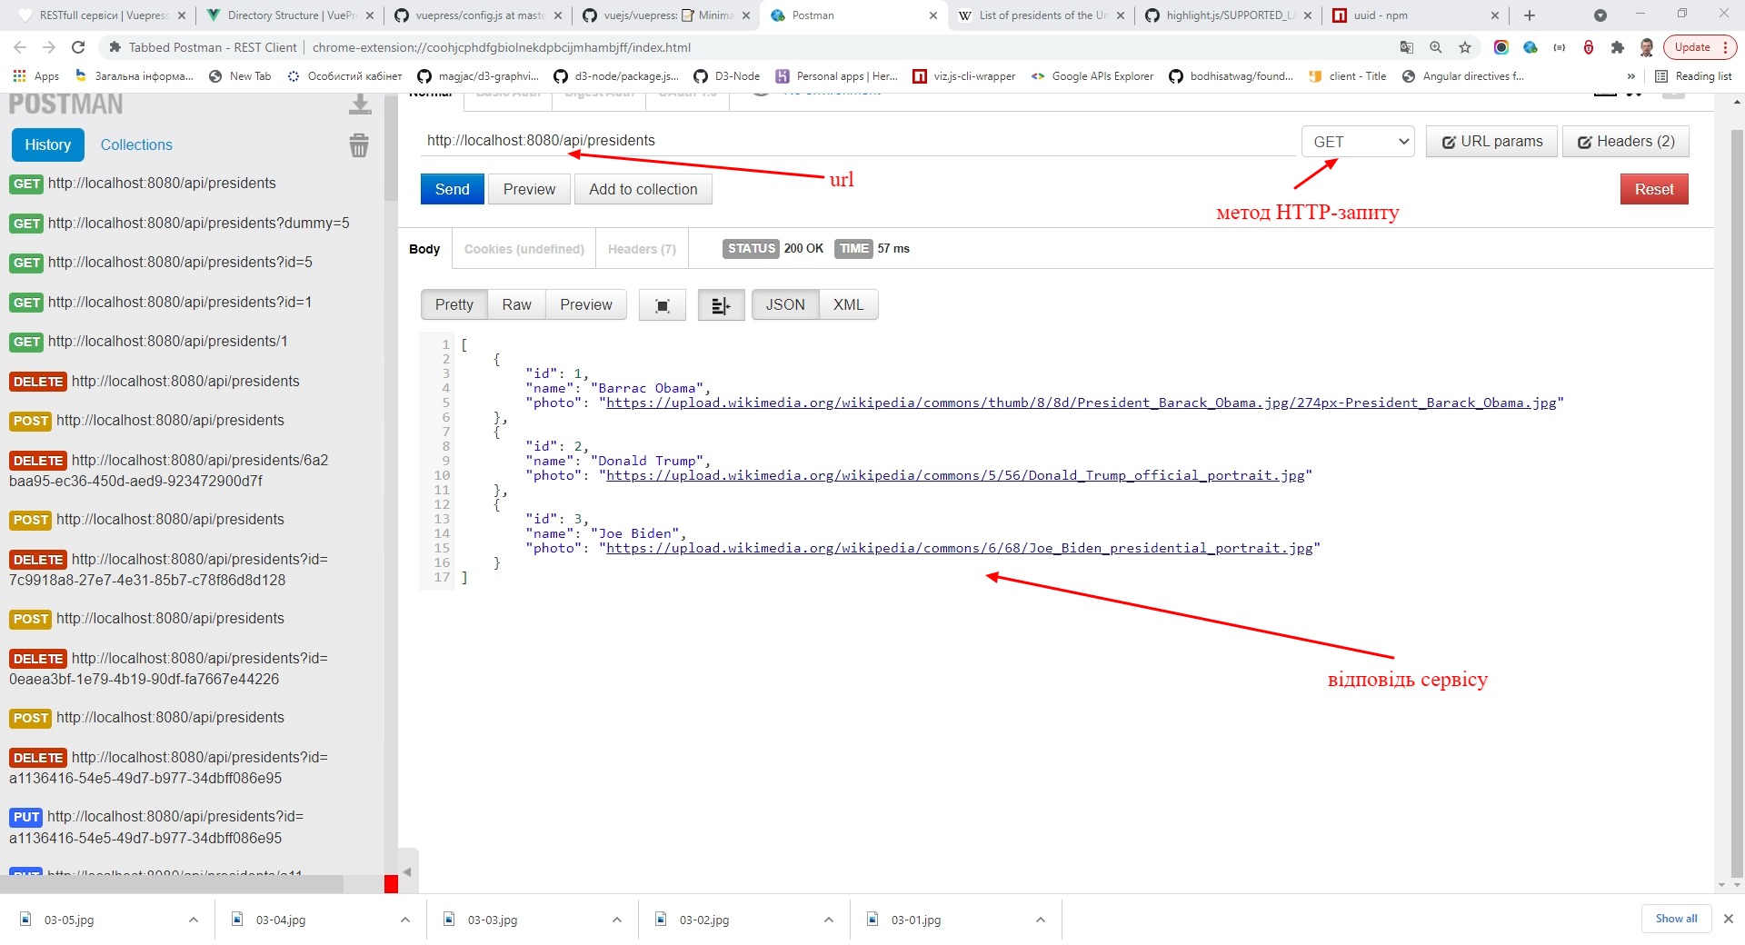
Task: Expand the hidden bookmarks overflow chevron
Action: [1631, 76]
